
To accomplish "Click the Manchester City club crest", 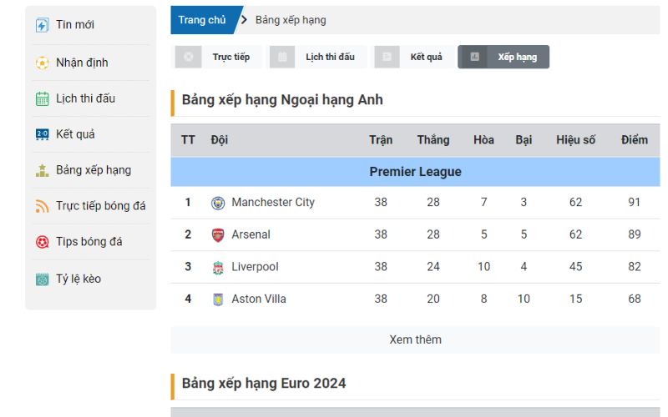I will [218, 203].
